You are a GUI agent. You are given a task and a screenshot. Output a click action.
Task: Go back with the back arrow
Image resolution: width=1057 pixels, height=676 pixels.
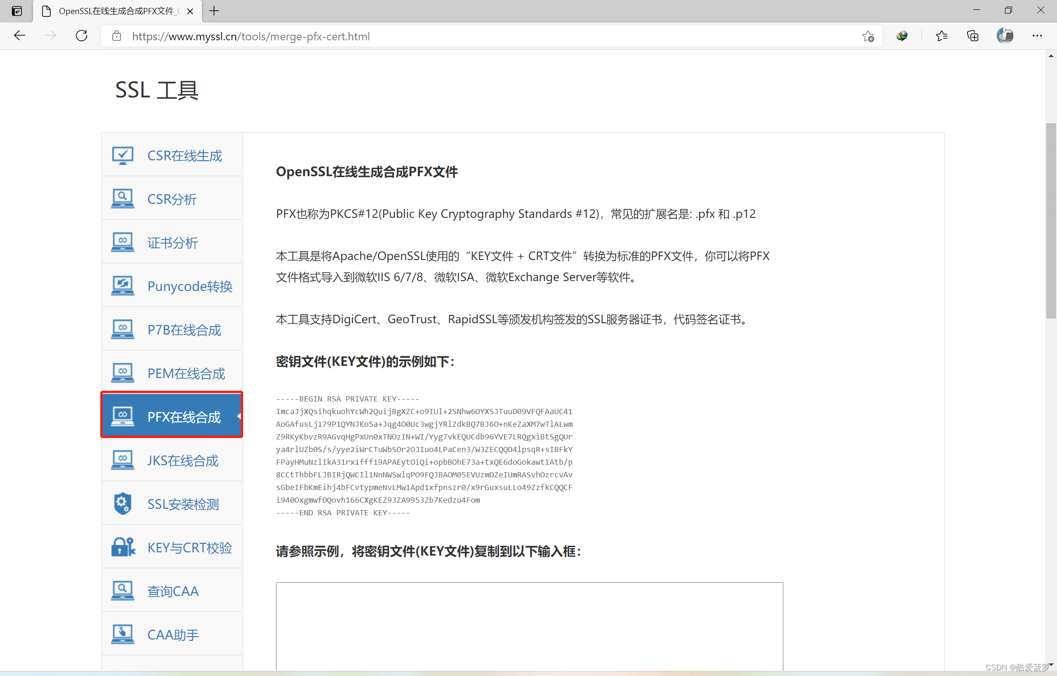coord(20,36)
